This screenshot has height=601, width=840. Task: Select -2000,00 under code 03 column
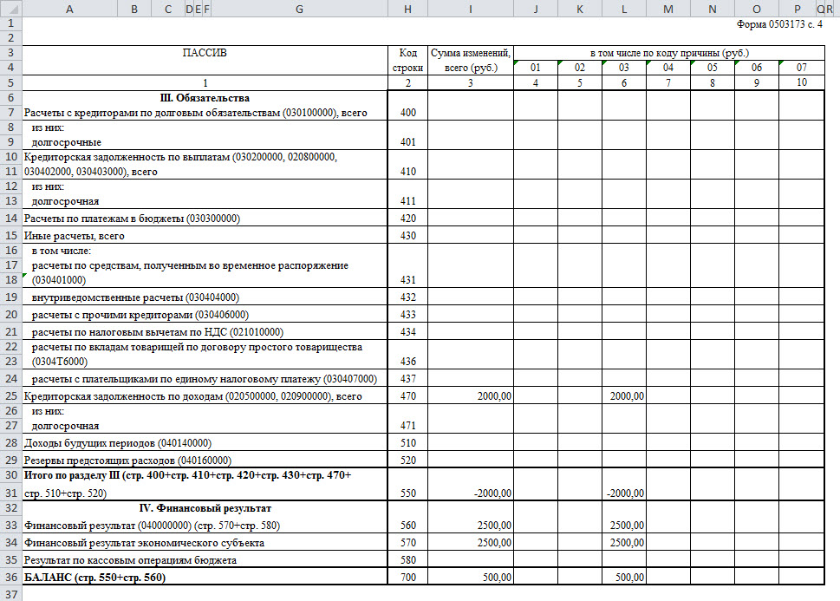coord(623,493)
